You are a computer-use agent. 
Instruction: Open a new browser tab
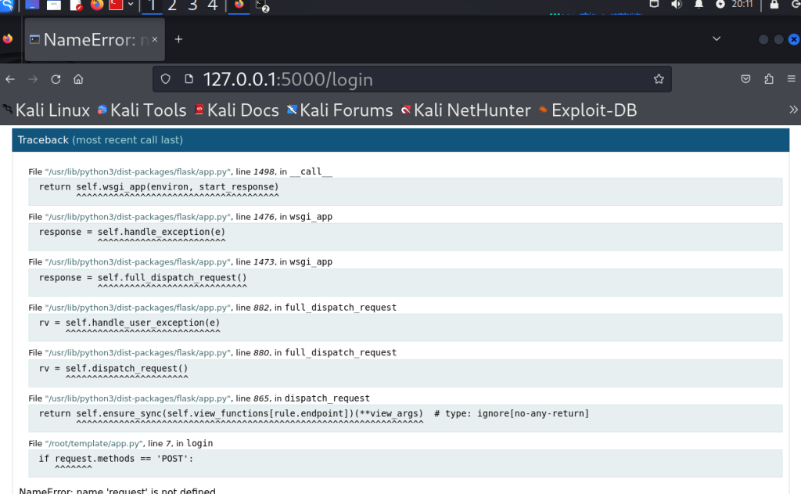click(x=178, y=39)
